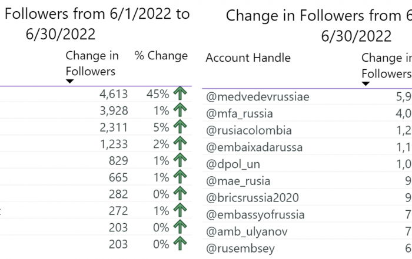Click green up arrow beside 45%

(x=180, y=93)
